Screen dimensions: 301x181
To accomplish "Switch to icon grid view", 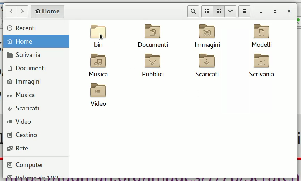I will pos(219,11).
